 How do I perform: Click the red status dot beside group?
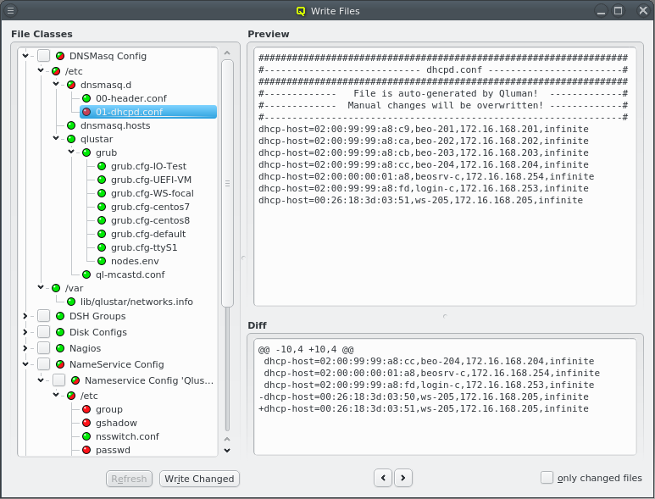[x=86, y=410]
